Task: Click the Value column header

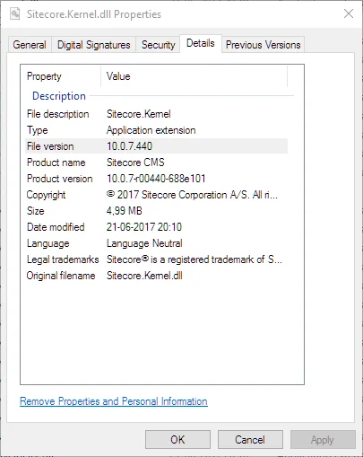Action: point(194,76)
